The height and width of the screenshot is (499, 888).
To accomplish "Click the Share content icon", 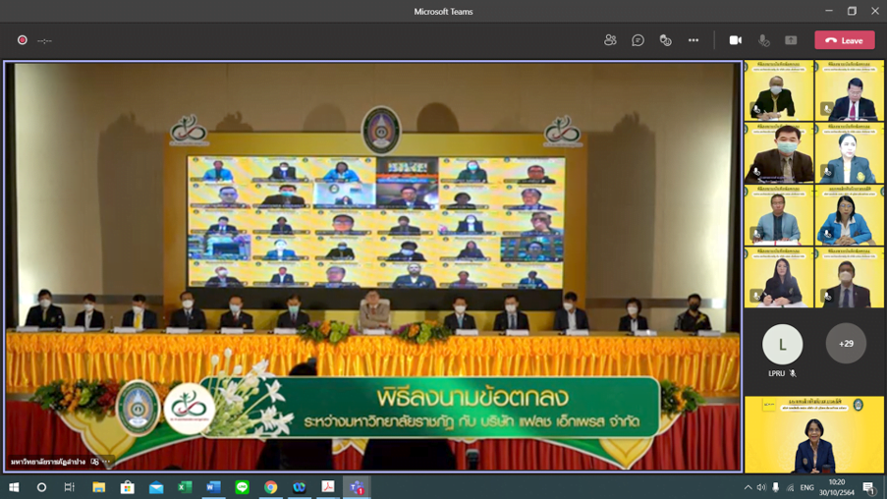I will point(791,40).
